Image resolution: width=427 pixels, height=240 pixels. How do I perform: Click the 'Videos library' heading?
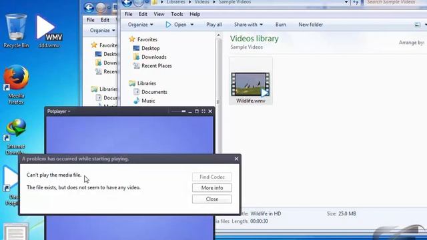click(x=254, y=39)
